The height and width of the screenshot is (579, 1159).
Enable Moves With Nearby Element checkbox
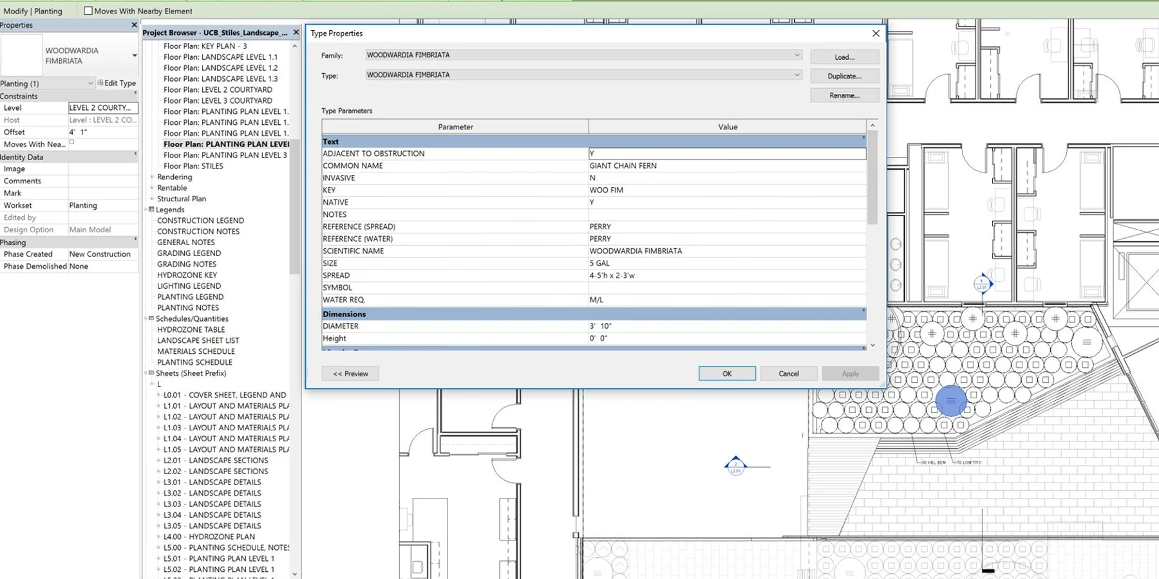point(88,11)
